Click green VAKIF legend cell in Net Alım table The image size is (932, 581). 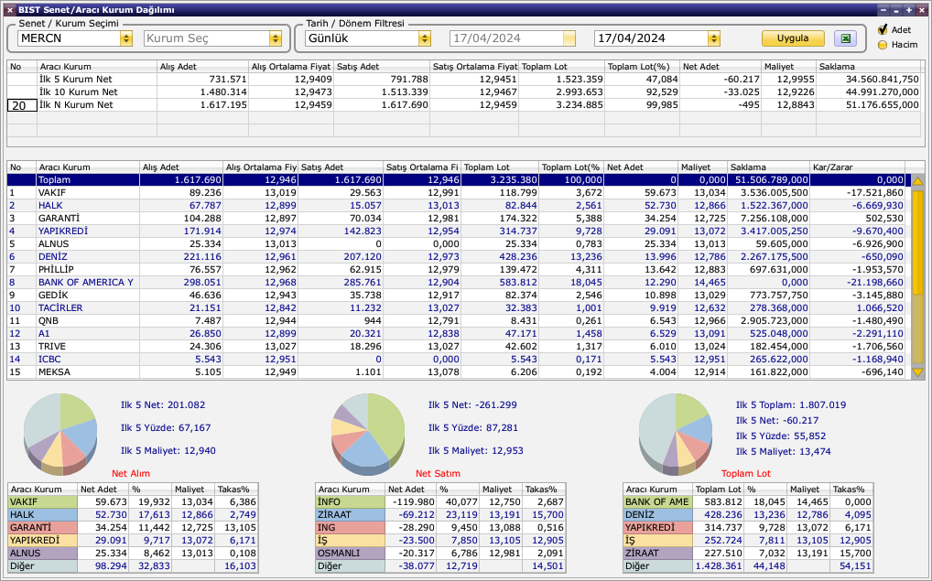43,502
